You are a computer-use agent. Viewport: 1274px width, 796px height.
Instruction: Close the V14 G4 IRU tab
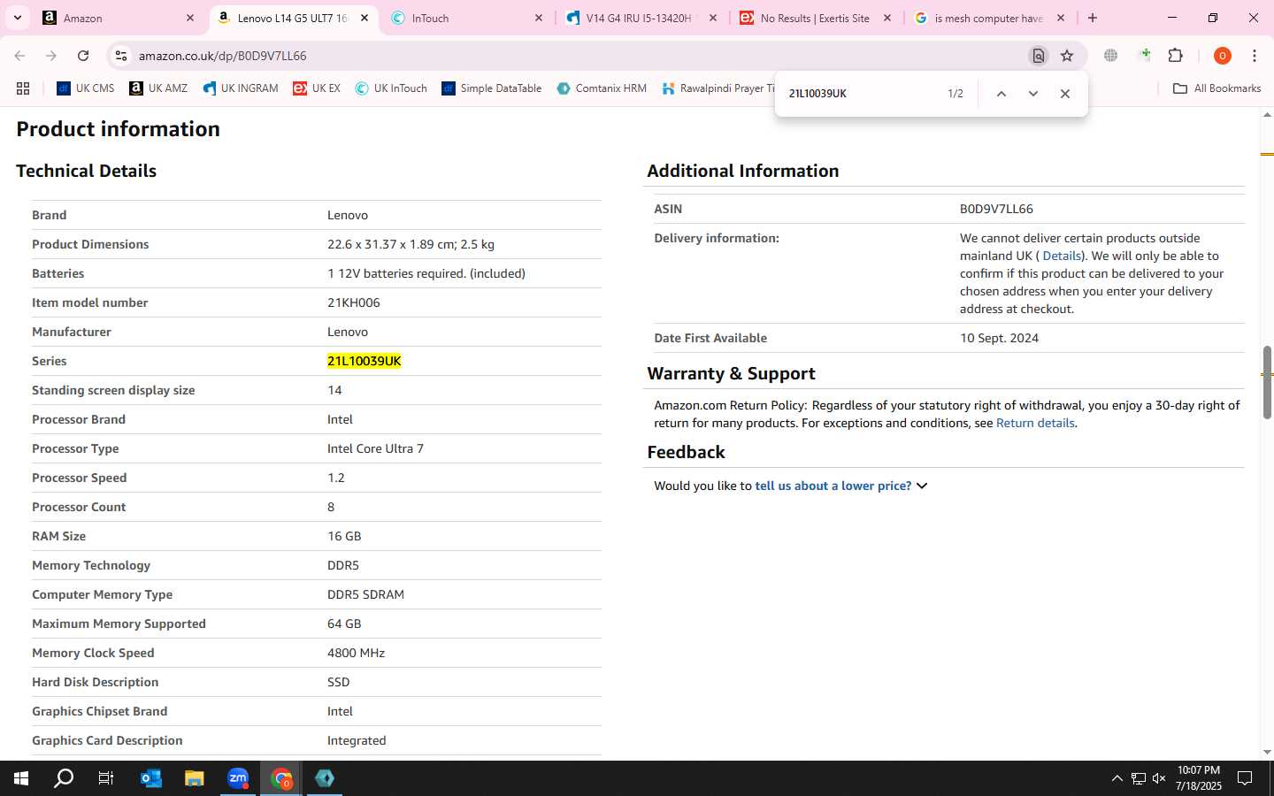(713, 18)
